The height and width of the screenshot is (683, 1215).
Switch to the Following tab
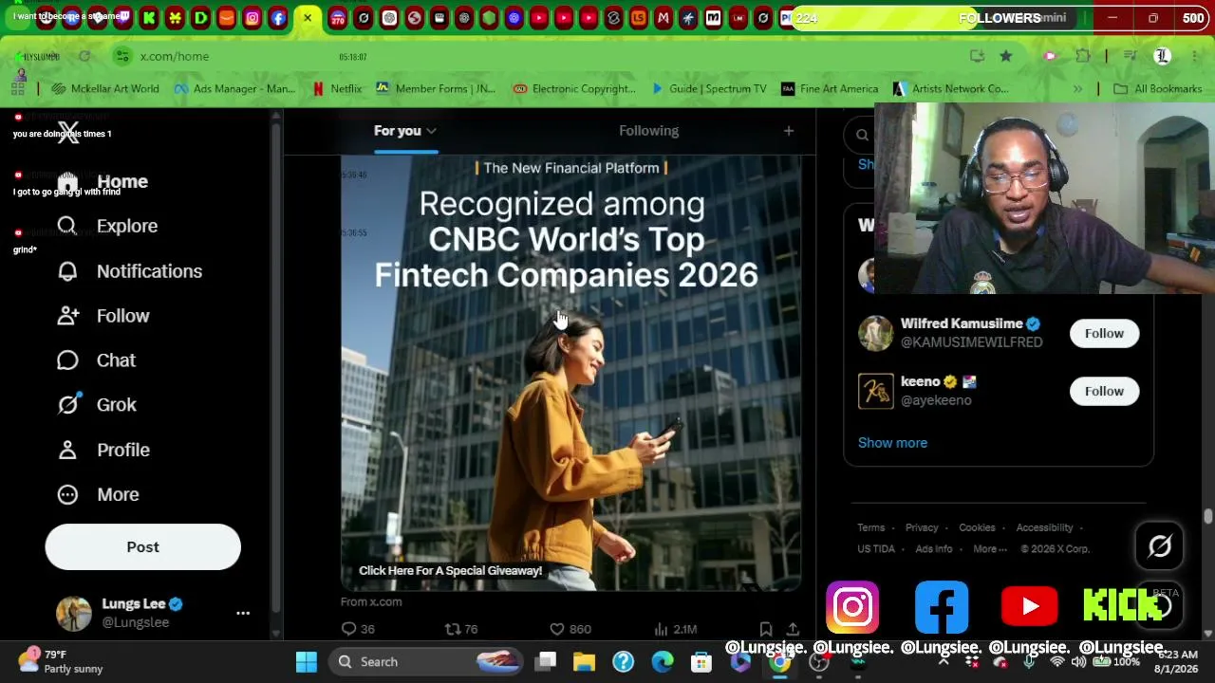point(648,131)
